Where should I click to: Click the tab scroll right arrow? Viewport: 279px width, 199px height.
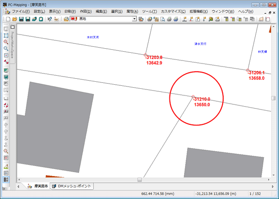pos(273,186)
